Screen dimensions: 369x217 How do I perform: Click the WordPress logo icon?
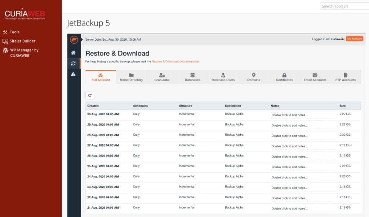(x=5, y=50)
